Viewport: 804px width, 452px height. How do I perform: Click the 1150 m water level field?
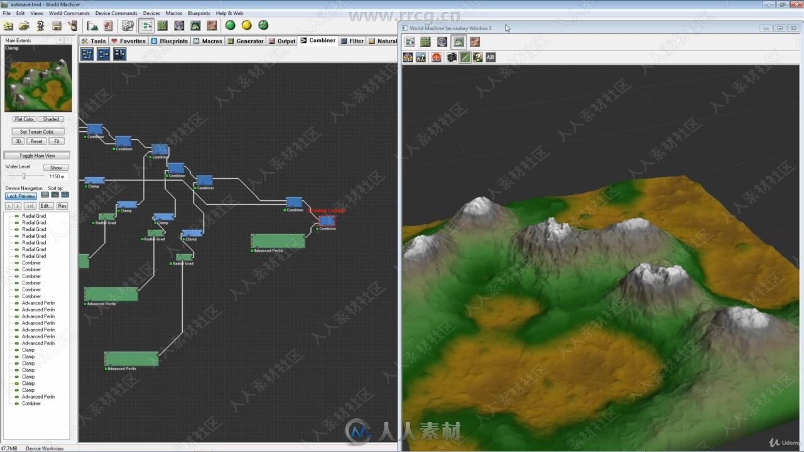click(58, 177)
